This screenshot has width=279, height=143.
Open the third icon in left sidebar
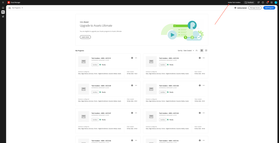(x=3, y=16)
